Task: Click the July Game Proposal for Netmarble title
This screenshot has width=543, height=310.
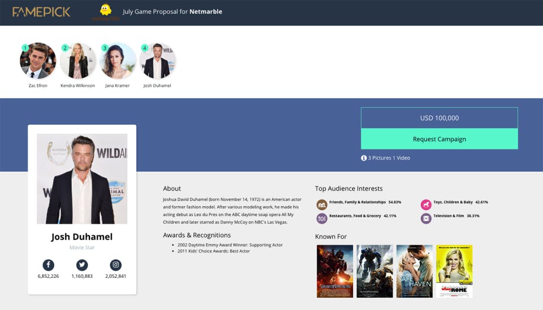Action: point(173,11)
